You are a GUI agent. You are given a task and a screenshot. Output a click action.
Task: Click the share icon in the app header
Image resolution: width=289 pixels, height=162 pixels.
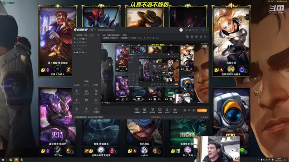(x=205, y=37)
